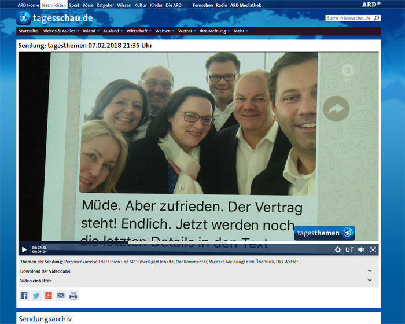Open video settings gear icon
The height and width of the screenshot is (324, 405).
[337, 249]
